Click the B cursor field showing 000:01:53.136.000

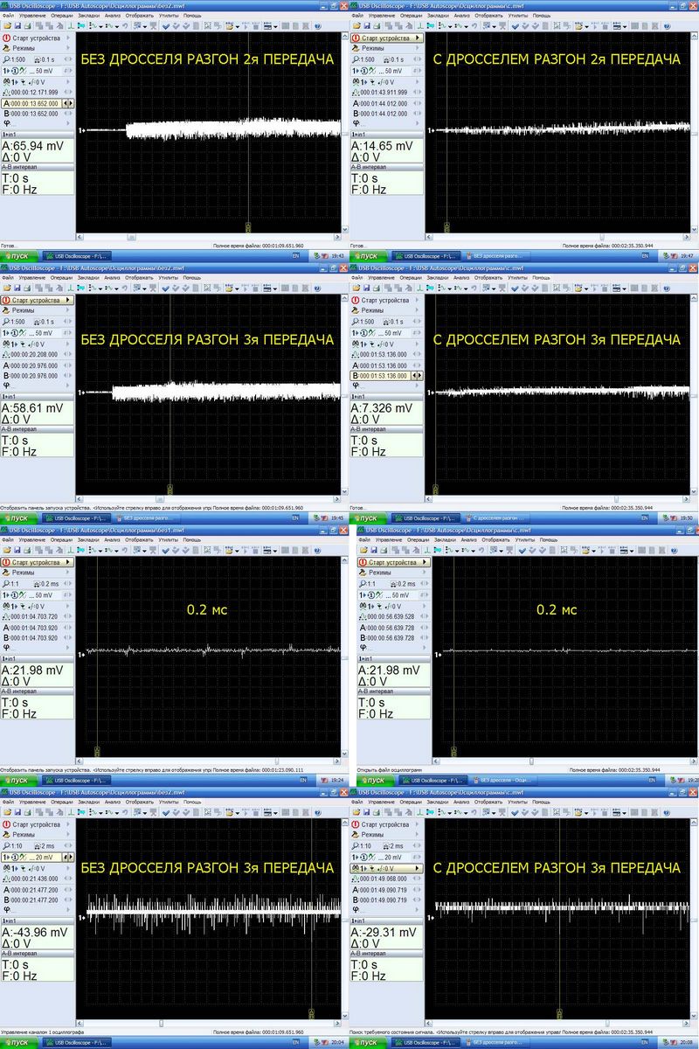383,376
